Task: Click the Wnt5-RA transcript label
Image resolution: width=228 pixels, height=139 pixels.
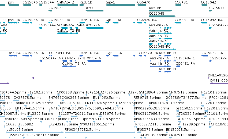Action: coord(93,25)
